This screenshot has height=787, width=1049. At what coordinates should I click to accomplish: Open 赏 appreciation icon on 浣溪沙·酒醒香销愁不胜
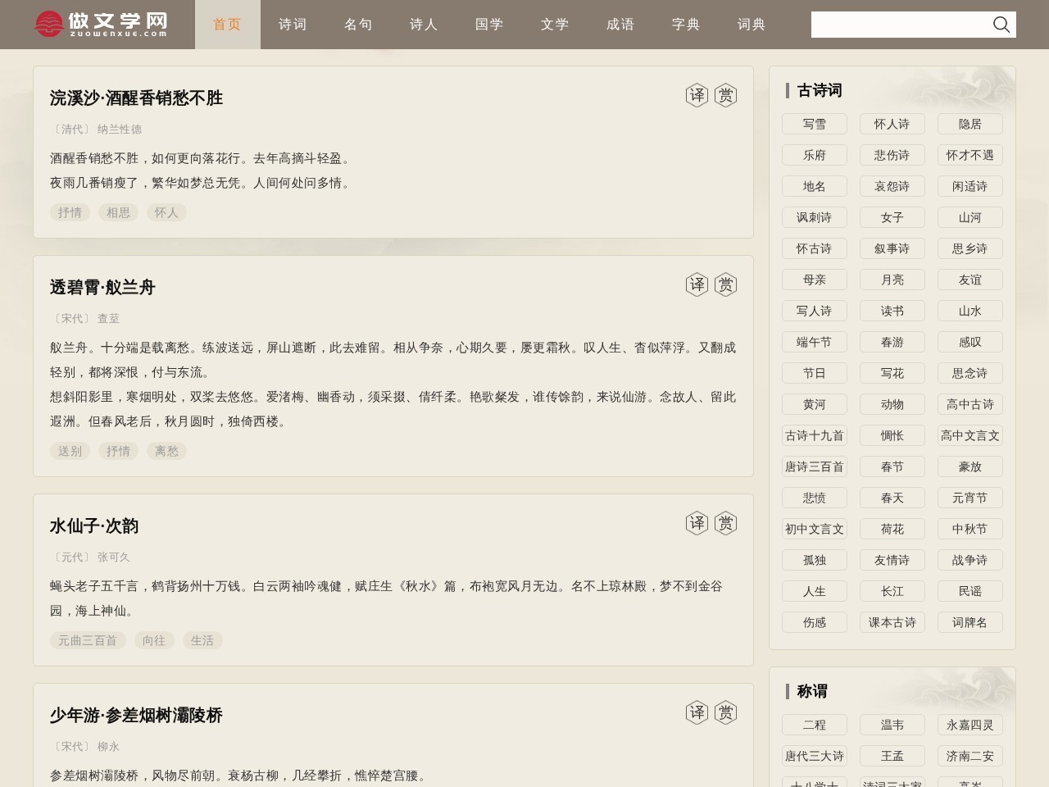point(724,94)
